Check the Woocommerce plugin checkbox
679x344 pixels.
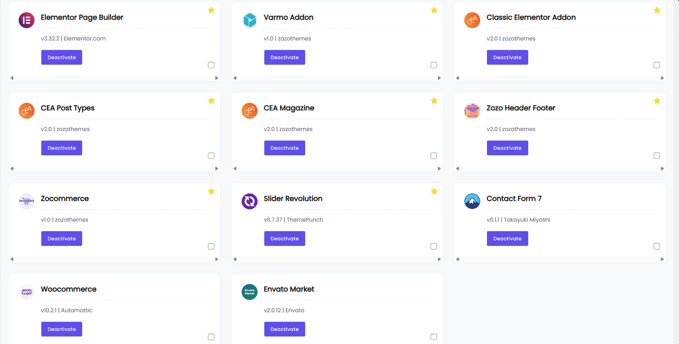click(x=211, y=337)
